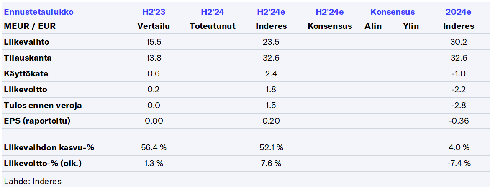Click the 56.4 % growth value

(x=154, y=147)
